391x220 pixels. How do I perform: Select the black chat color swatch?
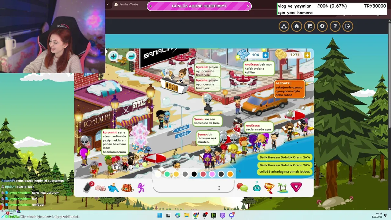click(194, 174)
